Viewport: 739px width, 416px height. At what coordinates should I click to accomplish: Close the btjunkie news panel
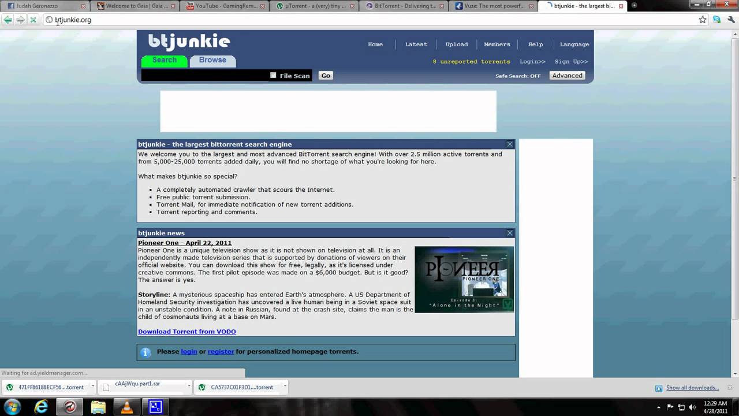pyautogui.click(x=510, y=233)
